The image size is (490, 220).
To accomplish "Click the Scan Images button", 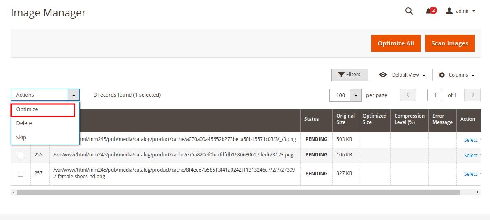I will tap(450, 43).
